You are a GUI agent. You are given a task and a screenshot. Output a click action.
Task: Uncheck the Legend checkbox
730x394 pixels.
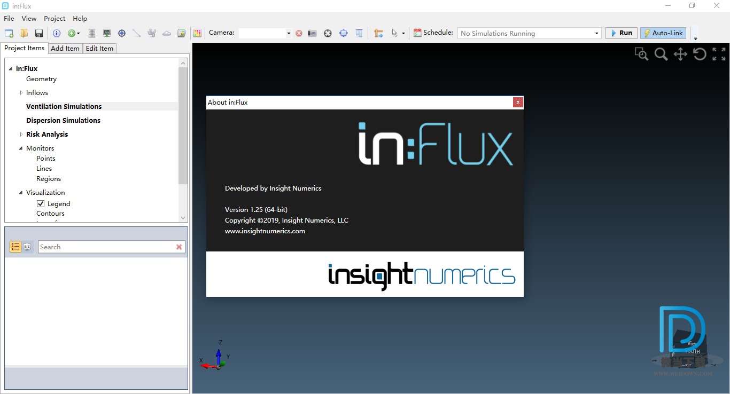click(x=41, y=204)
